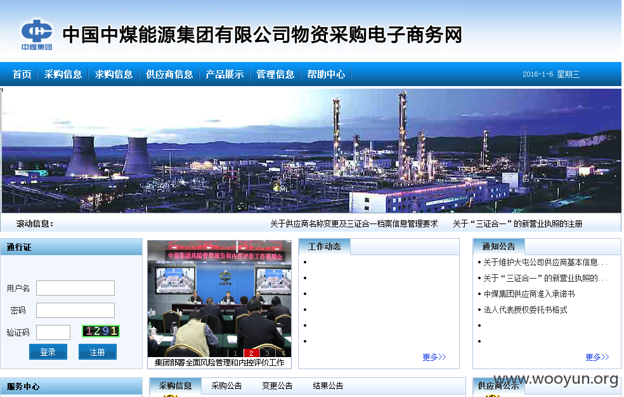Click 更多>> in 工作动态 panel
The height and width of the screenshot is (397, 624).
[x=434, y=357]
